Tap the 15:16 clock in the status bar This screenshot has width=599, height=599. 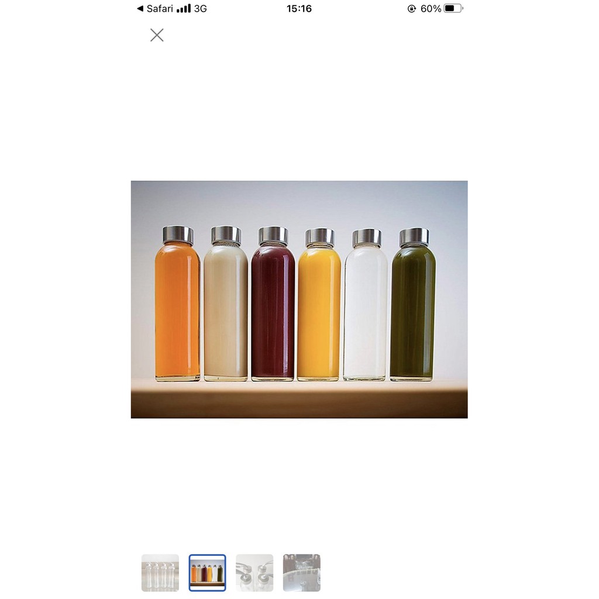coord(299,8)
